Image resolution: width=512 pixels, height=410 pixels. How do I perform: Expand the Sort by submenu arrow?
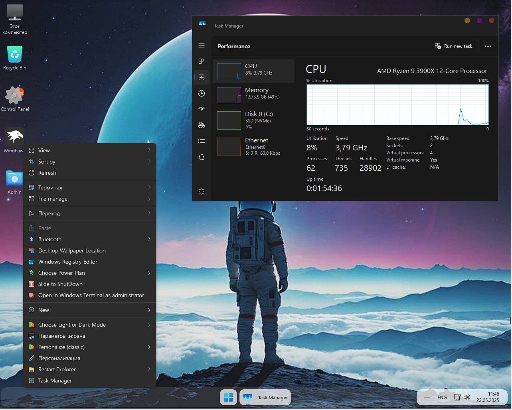click(x=149, y=162)
